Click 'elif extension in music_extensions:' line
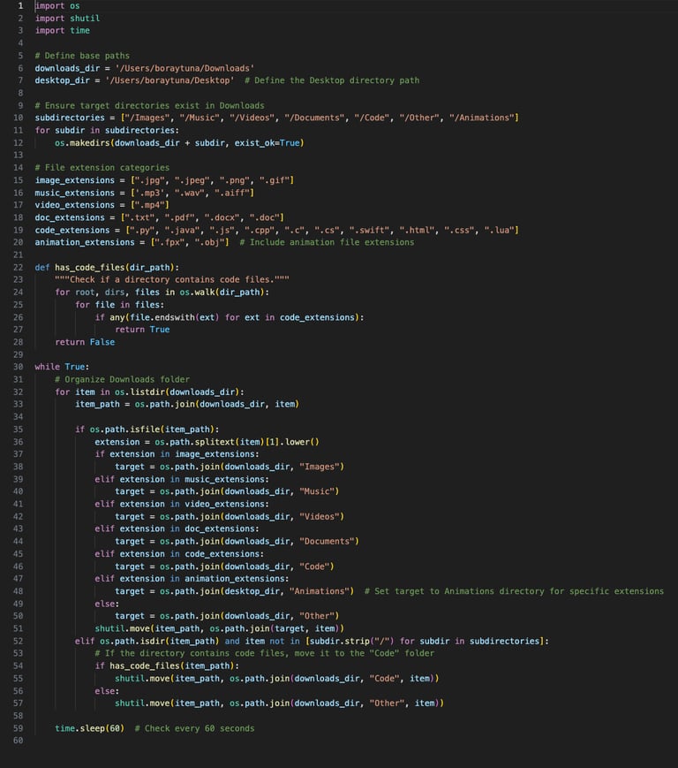This screenshot has height=768, width=678. [182, 480]
